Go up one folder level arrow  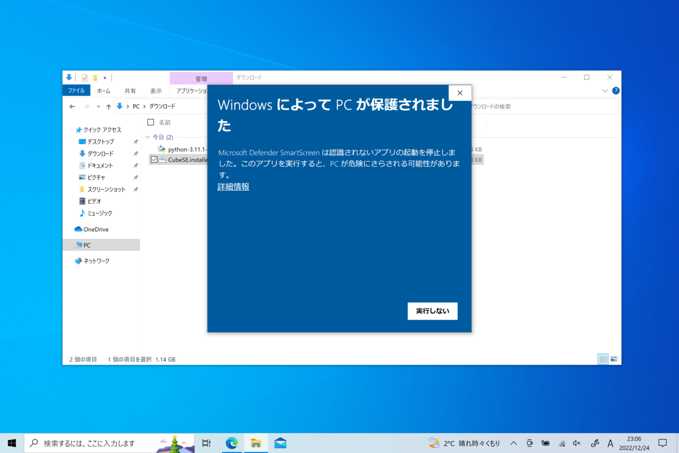point(109,106)
